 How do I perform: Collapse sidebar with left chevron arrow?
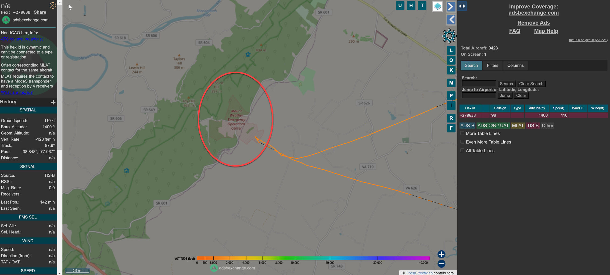[x=451, y=20]
